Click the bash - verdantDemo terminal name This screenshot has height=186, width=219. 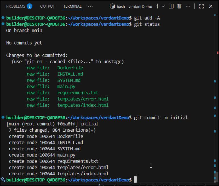pyautogui.click(x=135, y=6)
